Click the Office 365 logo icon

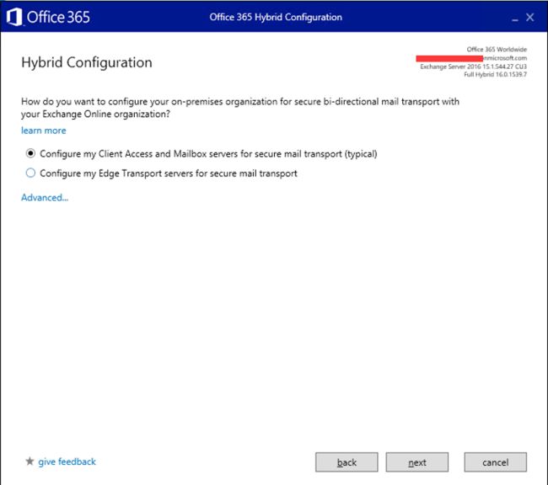14,17
